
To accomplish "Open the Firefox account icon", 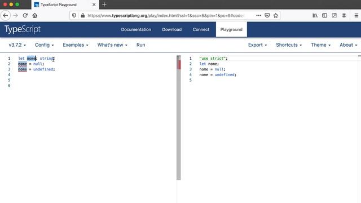I will click(344, 15).
